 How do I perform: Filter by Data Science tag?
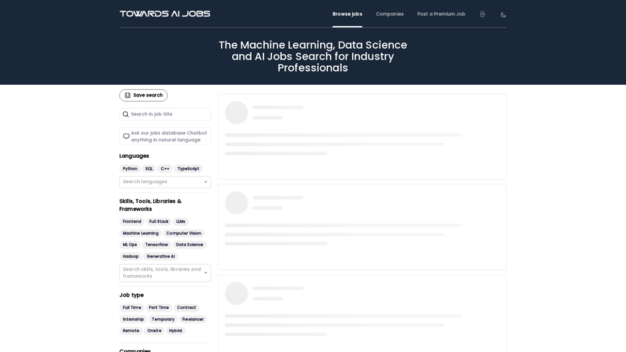(189, 244)
